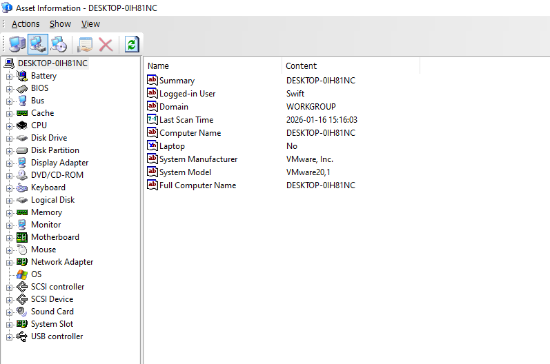Click the Bus icon in tree
Image resolution: width=550 pixels, height=364 pixels.
click(22, 101)
